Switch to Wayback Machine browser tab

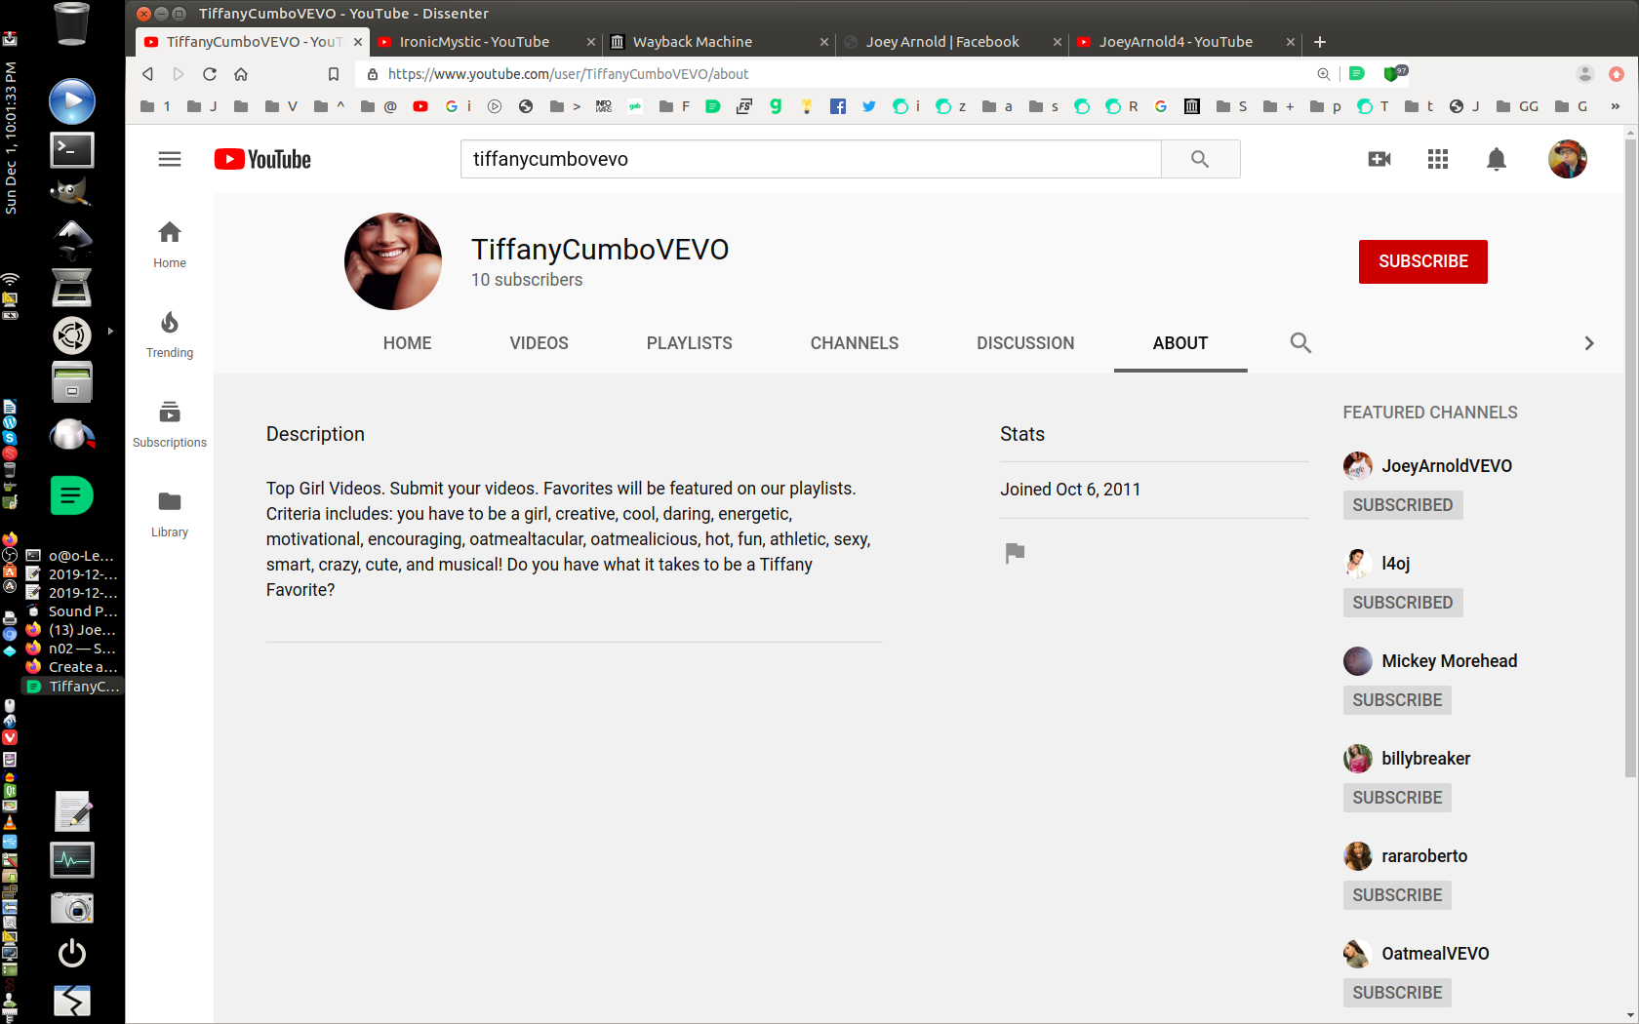coord(718,42)
